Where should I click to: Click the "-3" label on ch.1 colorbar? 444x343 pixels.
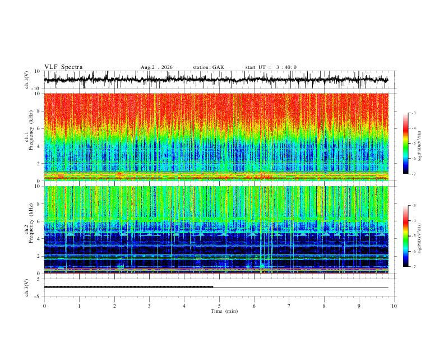(414, 113)
